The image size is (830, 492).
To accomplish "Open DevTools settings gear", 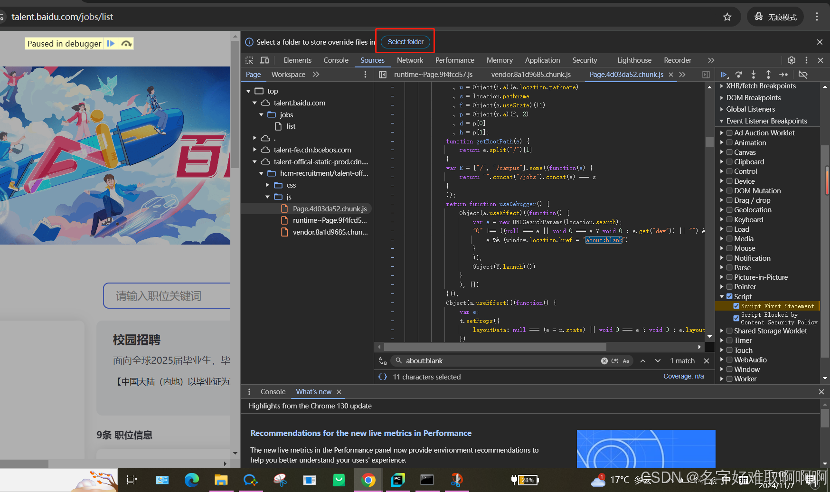I will coord(791,60).
